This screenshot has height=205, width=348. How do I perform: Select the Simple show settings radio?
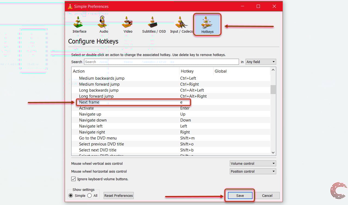click(71, 195)
